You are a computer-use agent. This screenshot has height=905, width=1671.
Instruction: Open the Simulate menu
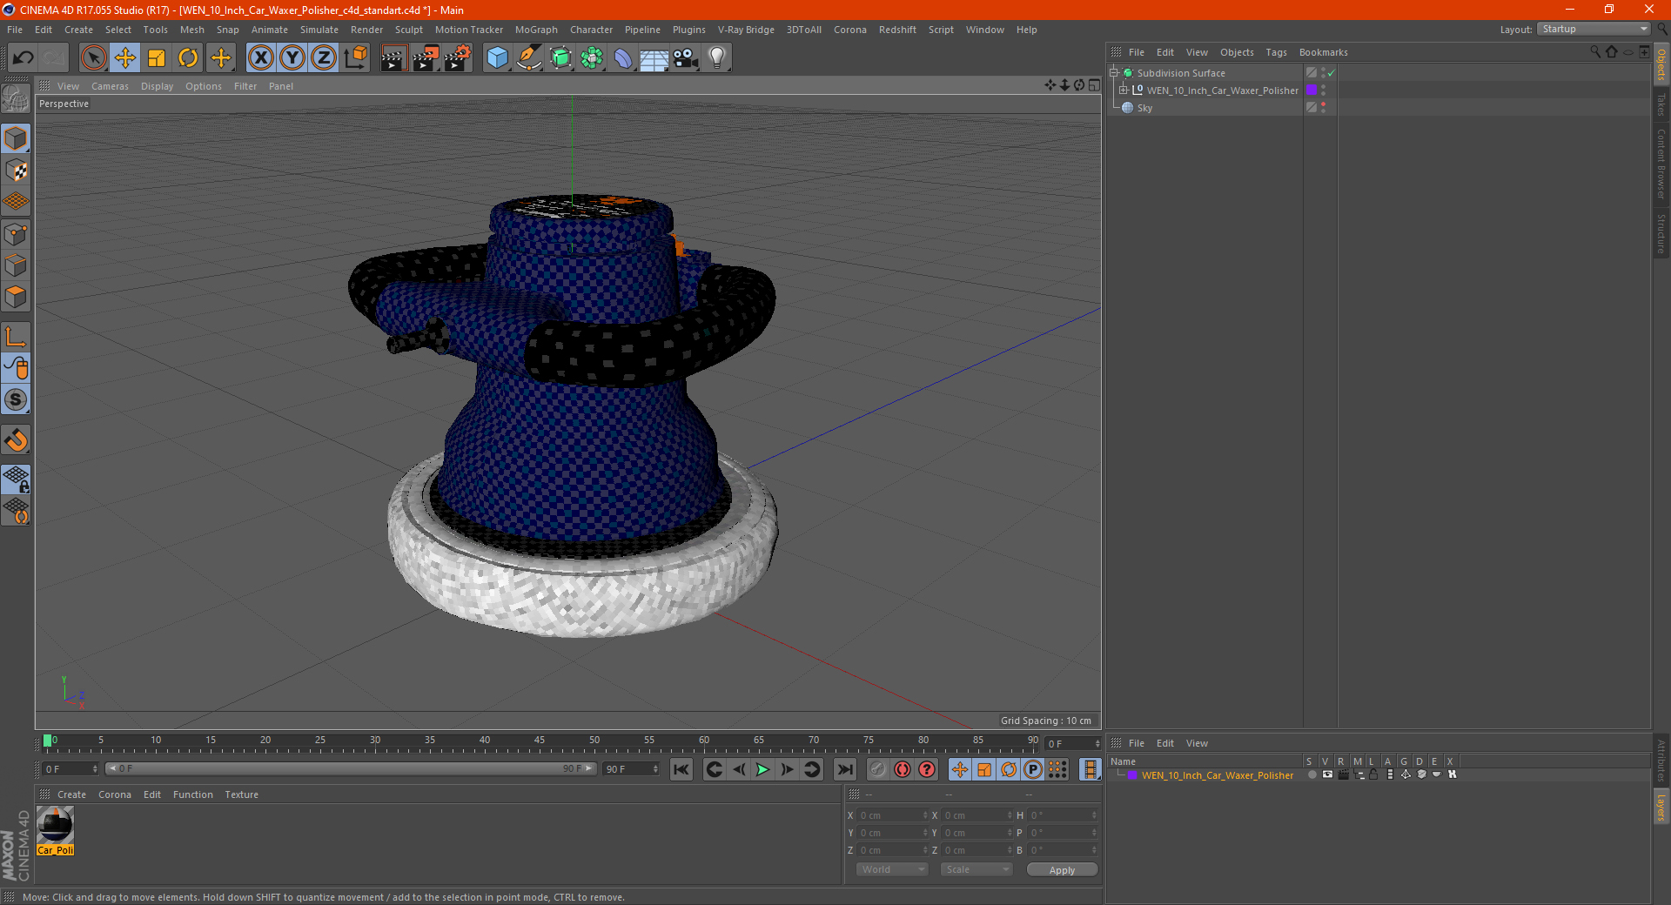point(319,30)
